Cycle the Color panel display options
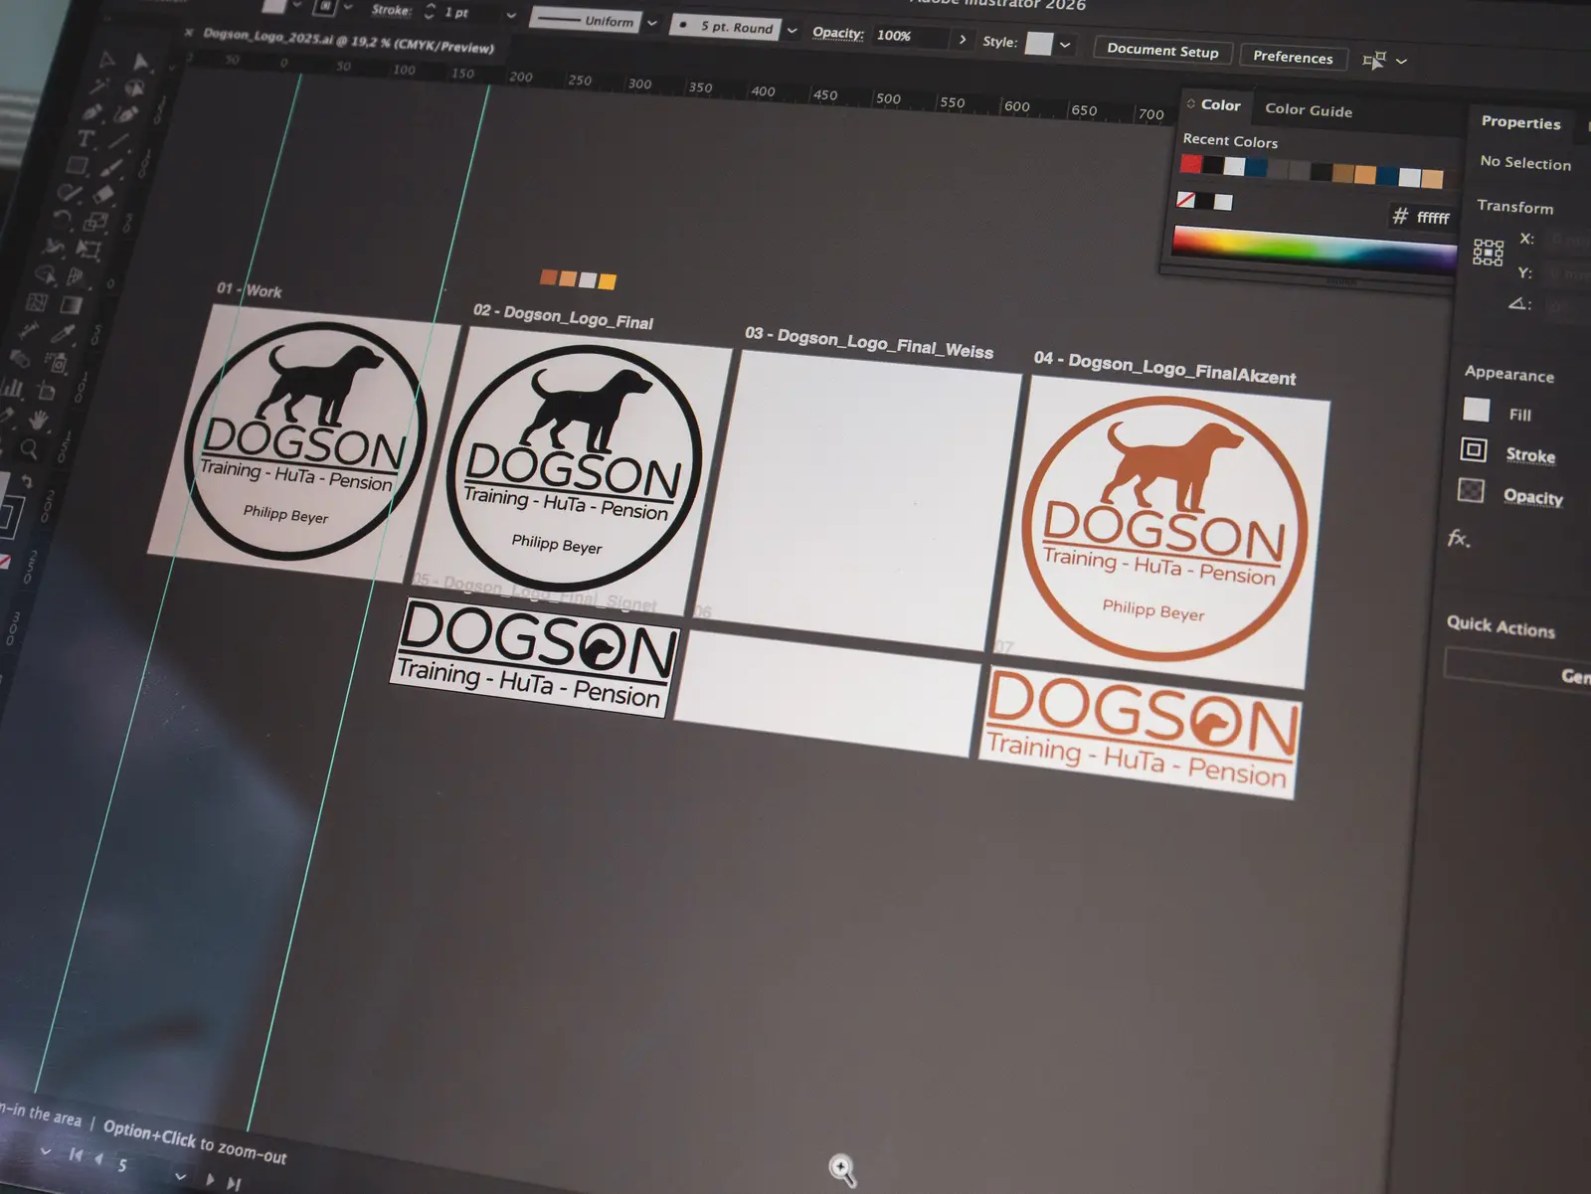Screen dimensions: 1591x1194 (x=1191, y=103)
